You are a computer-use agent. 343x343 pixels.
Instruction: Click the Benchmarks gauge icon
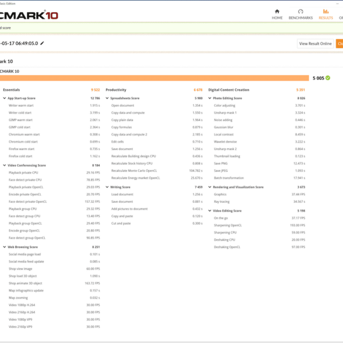pos(301,11)
